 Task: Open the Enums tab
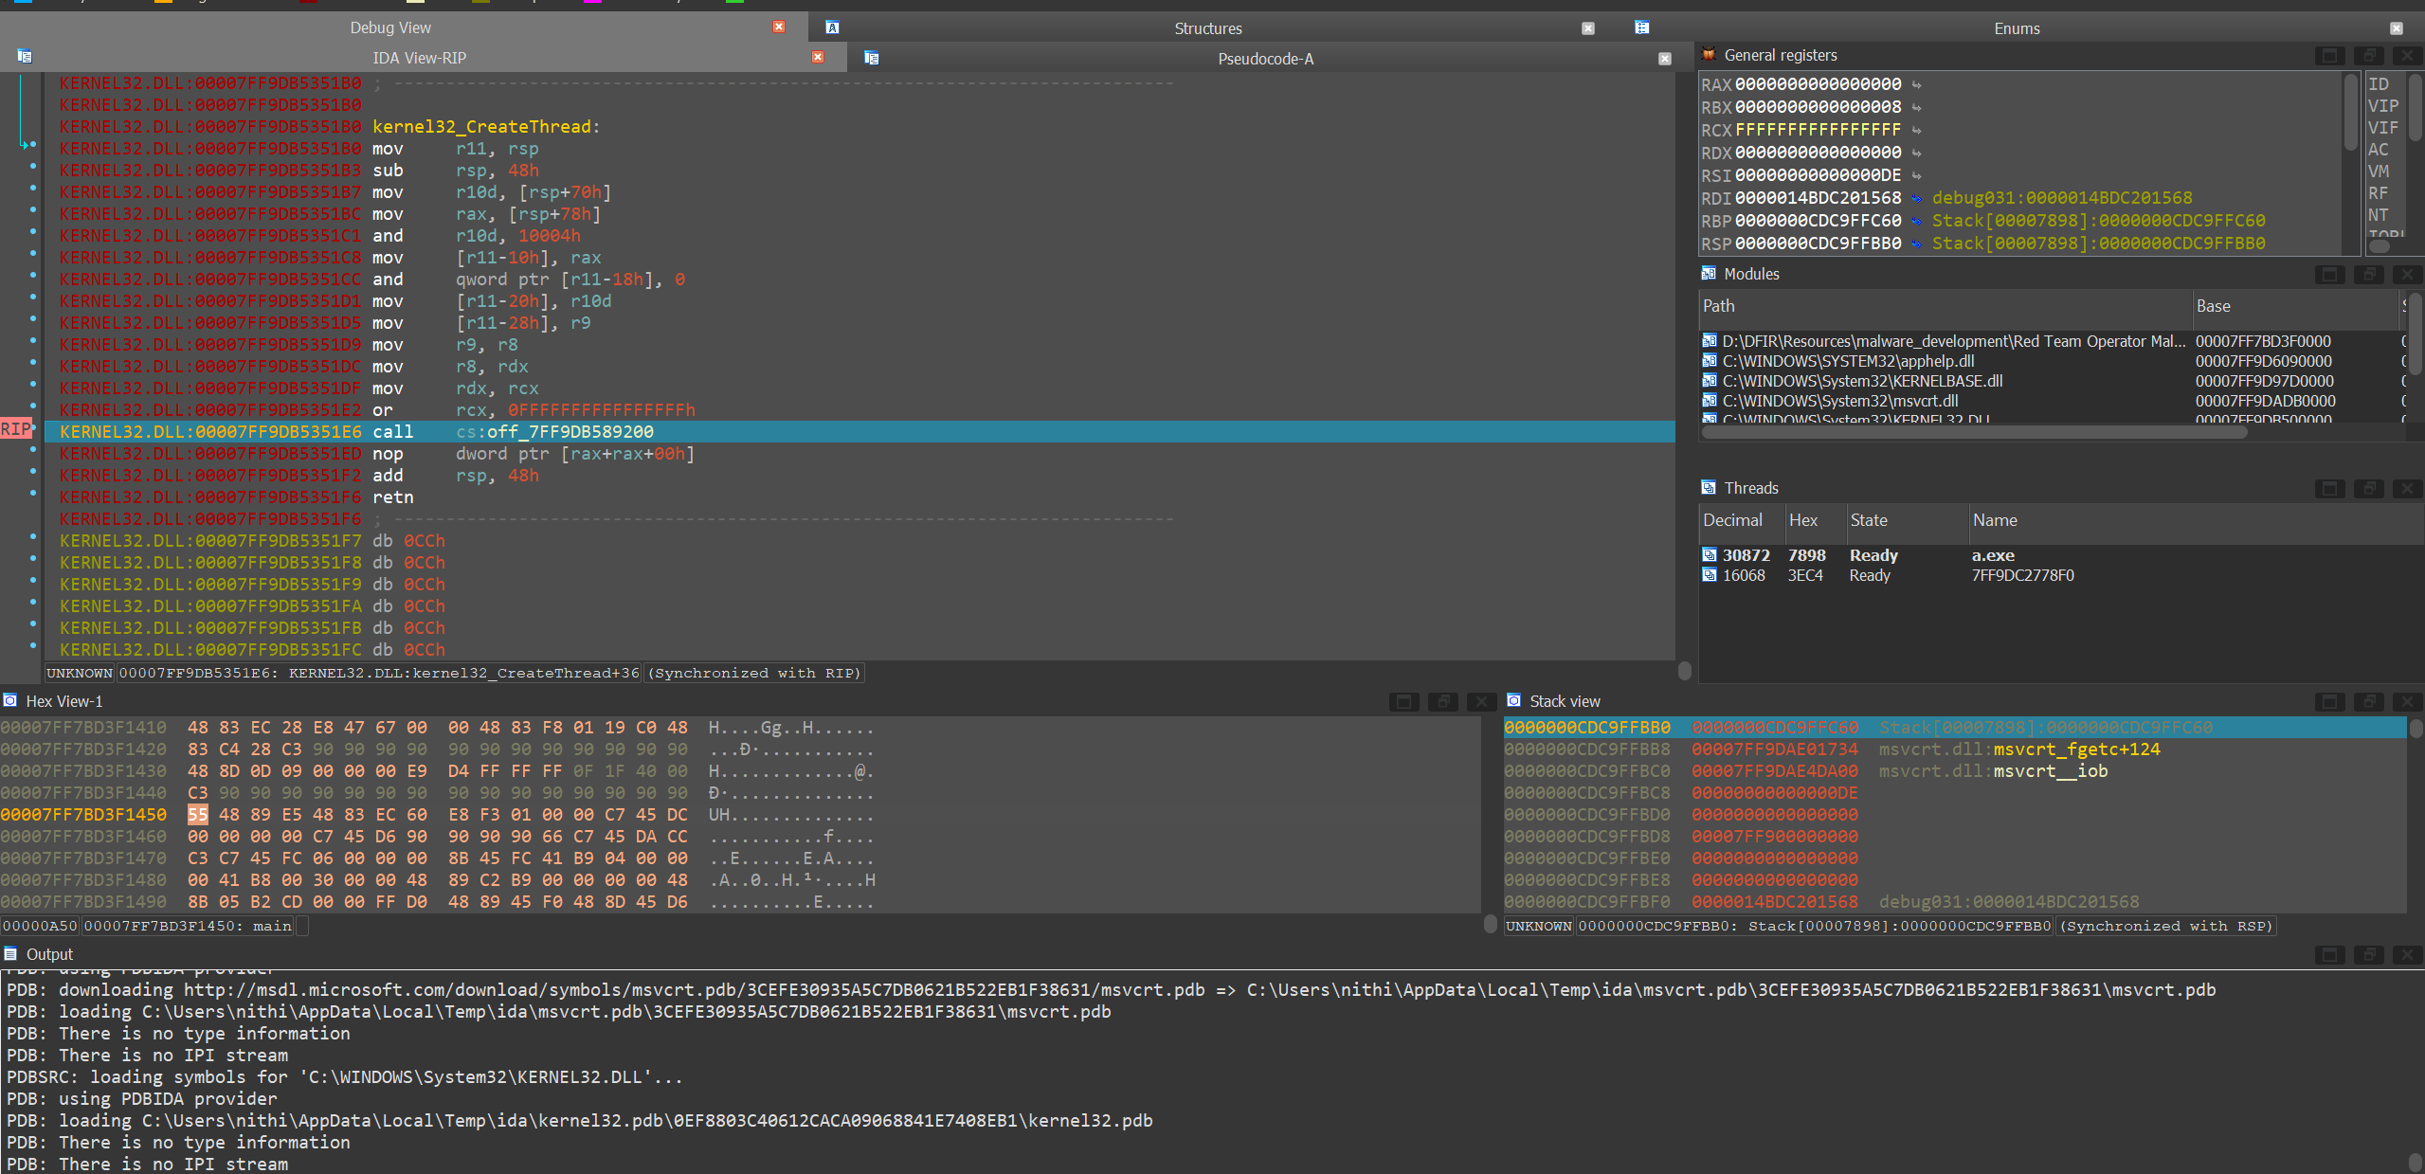point(2015,27)
